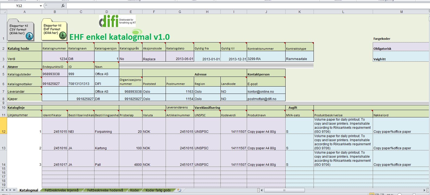Click the difi logo image
The image size is (430, 195).
point(117,21)
